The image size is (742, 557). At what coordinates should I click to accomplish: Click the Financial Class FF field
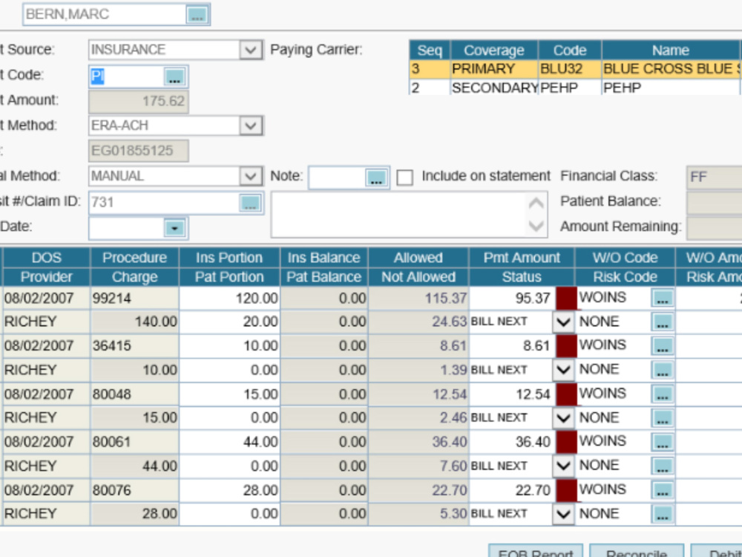714,177
